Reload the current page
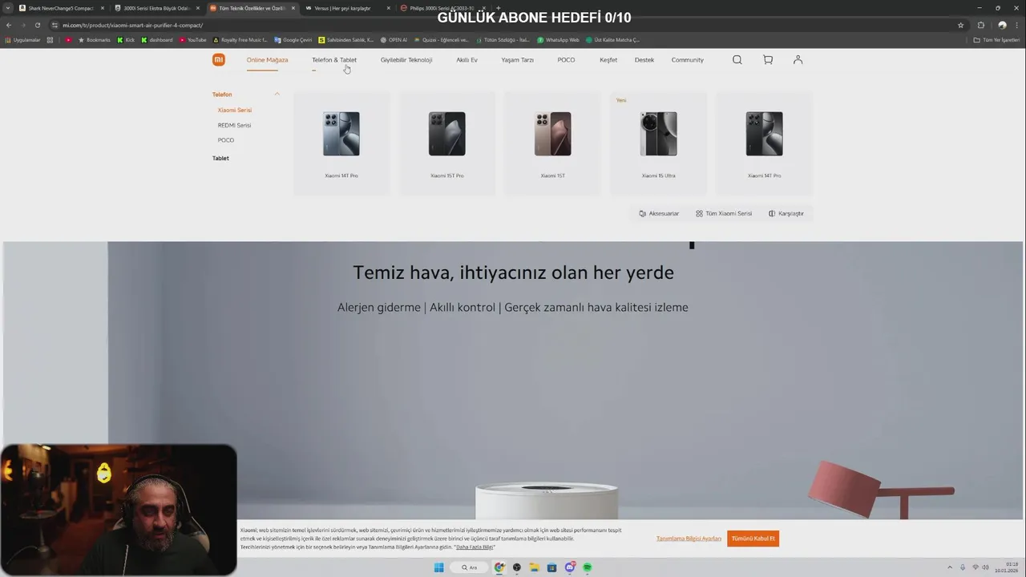 37,25
